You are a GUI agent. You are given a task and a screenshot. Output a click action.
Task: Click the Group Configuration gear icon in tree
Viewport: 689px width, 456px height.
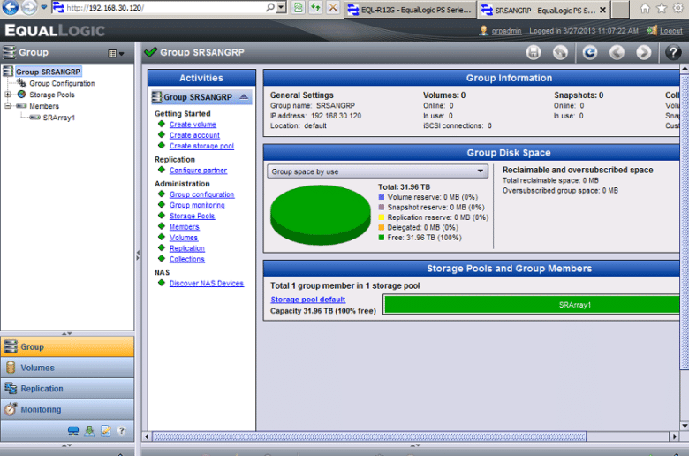21,83
